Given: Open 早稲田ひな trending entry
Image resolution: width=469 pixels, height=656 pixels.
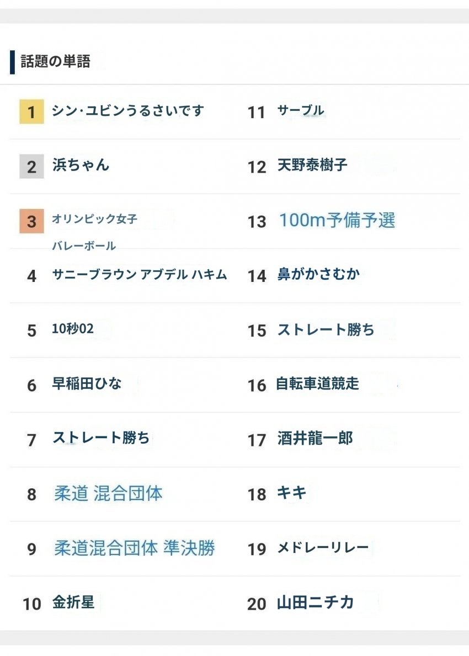Looking at the screenshot, I should point(87,383).
